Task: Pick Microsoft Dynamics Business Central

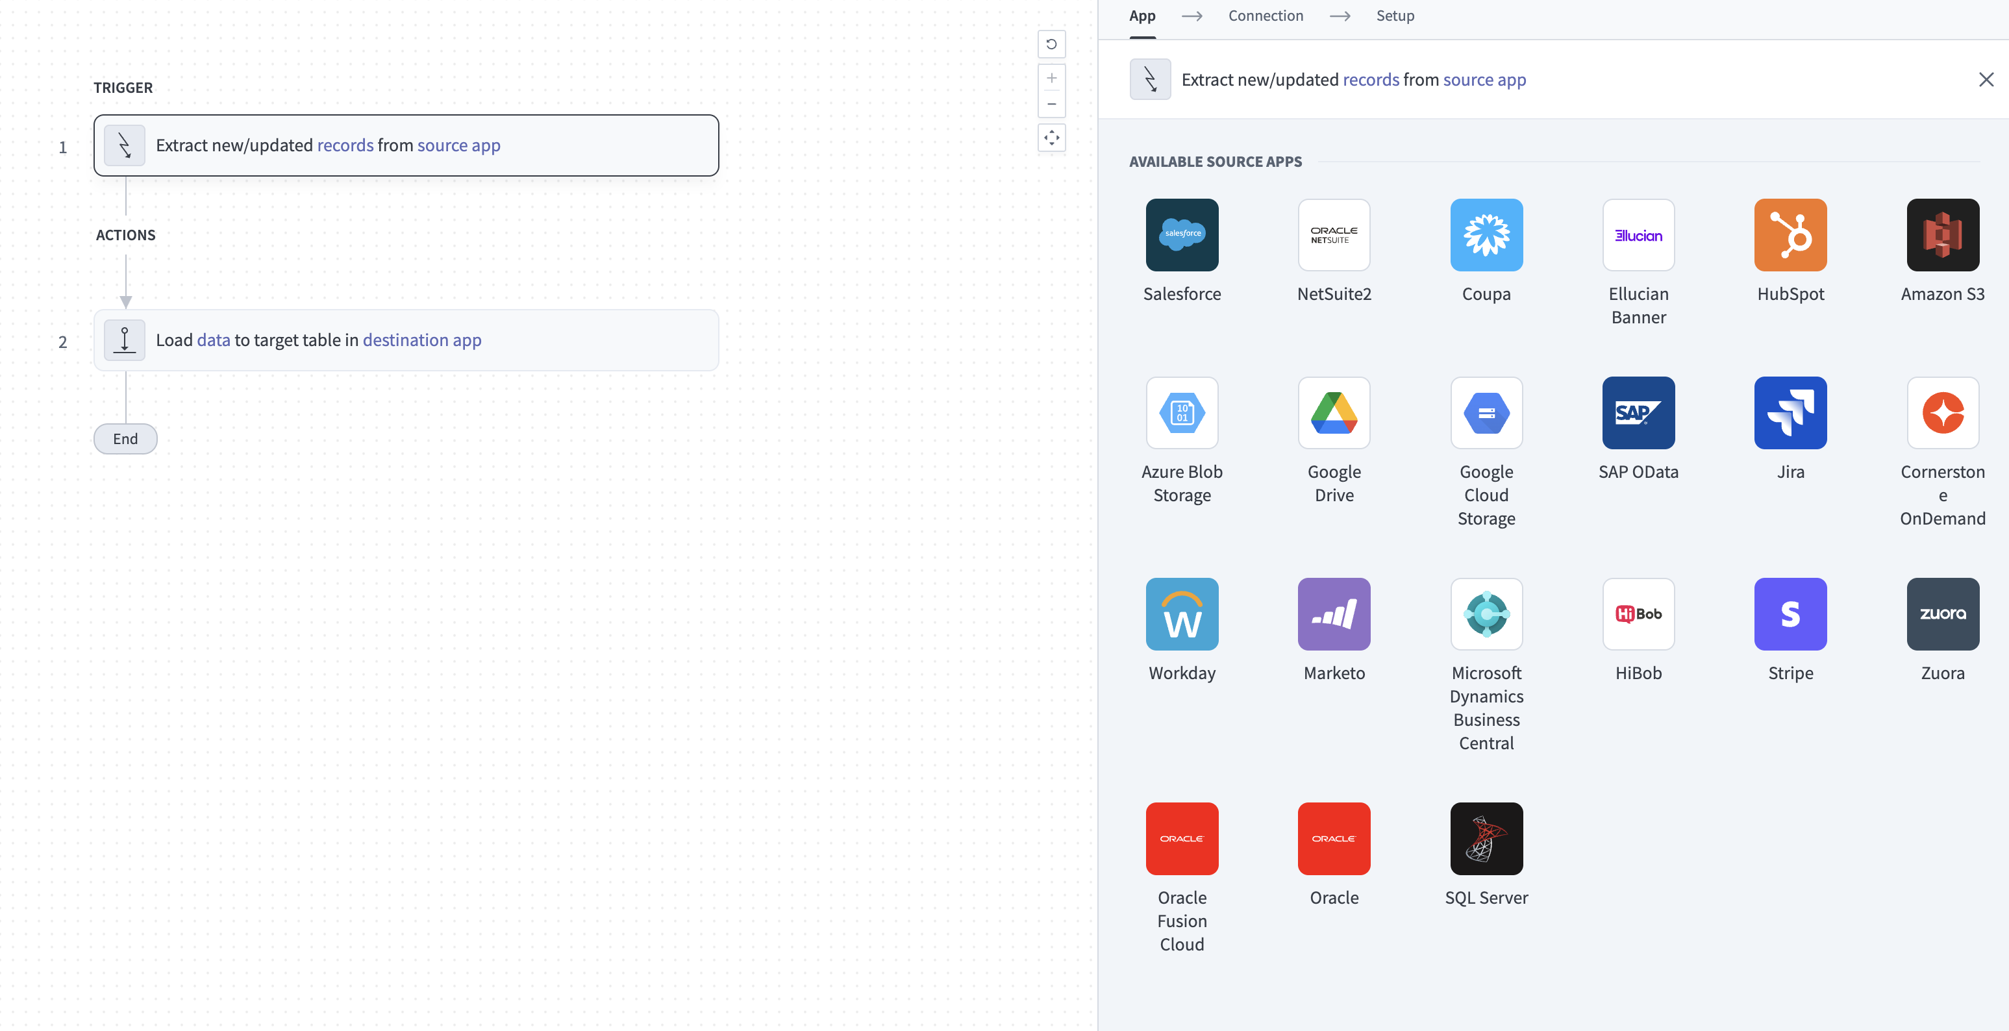Action: [1486, 614]
